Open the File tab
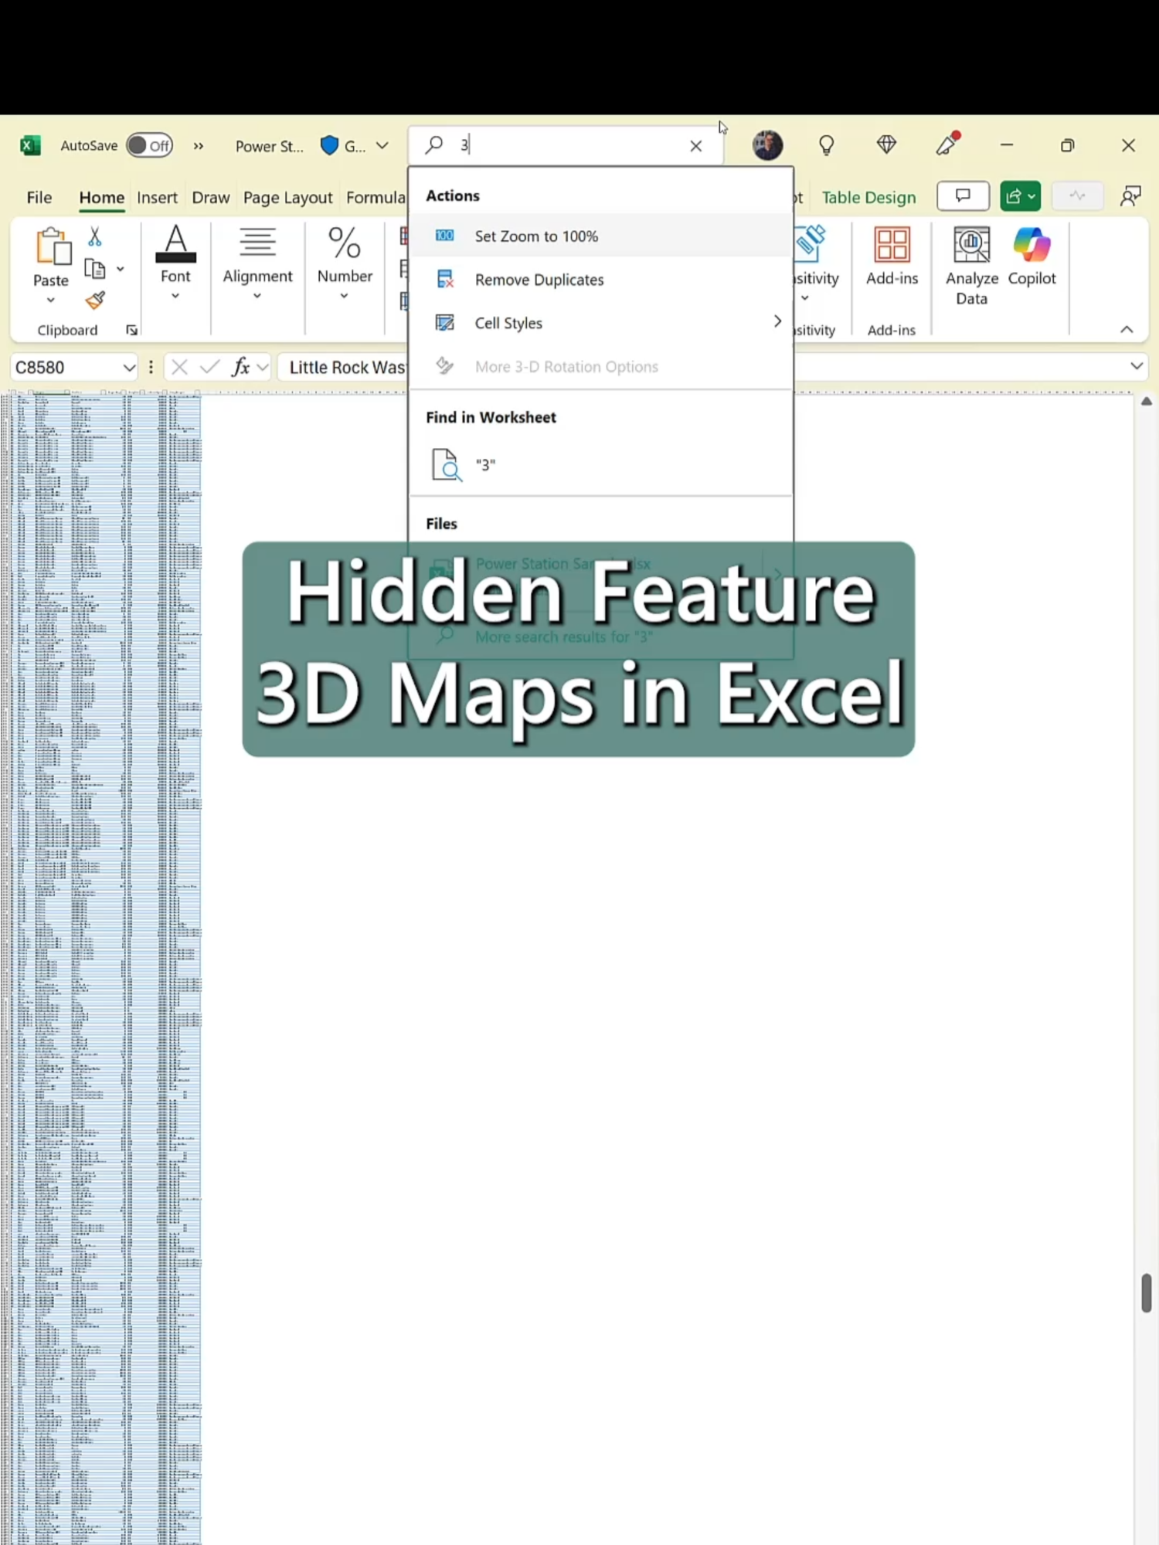The height and width of the screenshot is (1545, 1159). coord(39,198)
